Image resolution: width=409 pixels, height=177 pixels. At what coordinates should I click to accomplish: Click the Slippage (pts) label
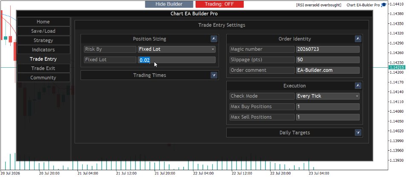point(262,60)
